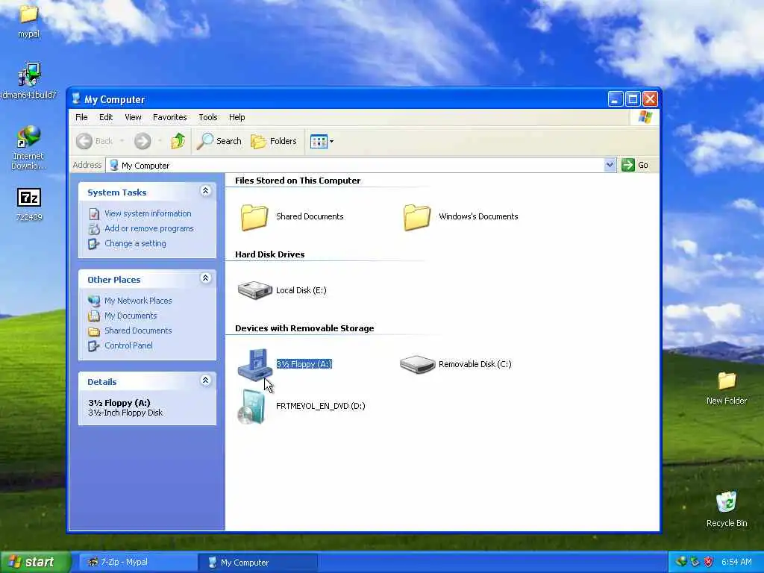The height and width of the screenshot is (573, 764).
Task: Click View system information link
Action: 148,213
